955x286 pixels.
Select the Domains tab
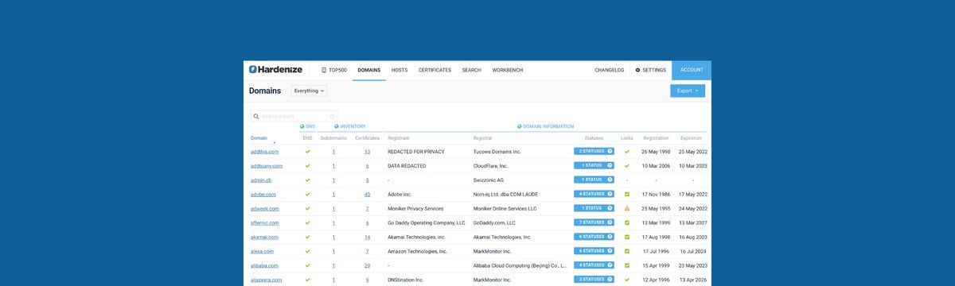[369, 70]
